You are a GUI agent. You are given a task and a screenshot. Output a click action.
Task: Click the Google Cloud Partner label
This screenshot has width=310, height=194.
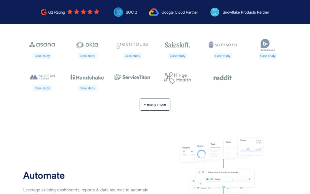[x=180, y=12]
